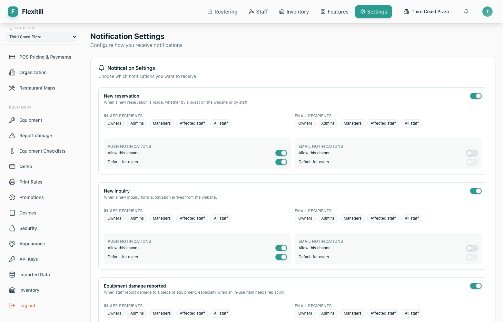The height and width of the screenshot is (322, 503).
Task: Open POS Pricing & Payments settings
Action: (x=41, y=57)
